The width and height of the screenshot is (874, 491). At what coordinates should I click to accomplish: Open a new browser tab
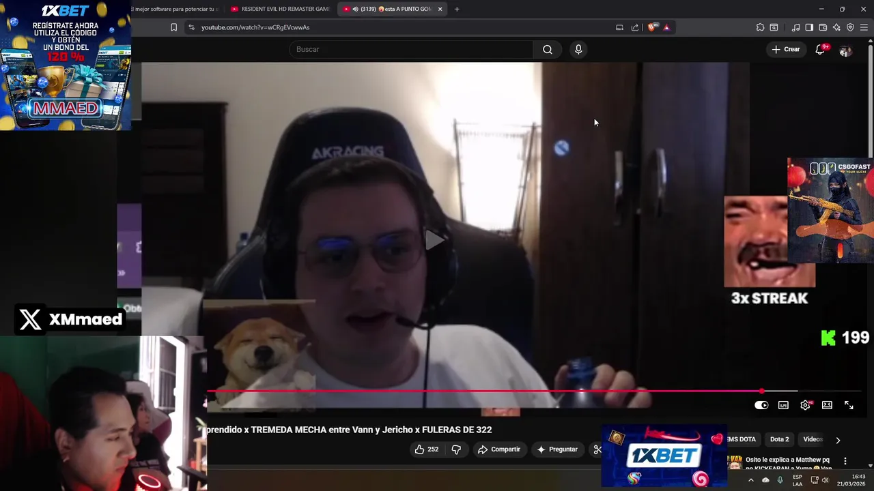point(457,9)
